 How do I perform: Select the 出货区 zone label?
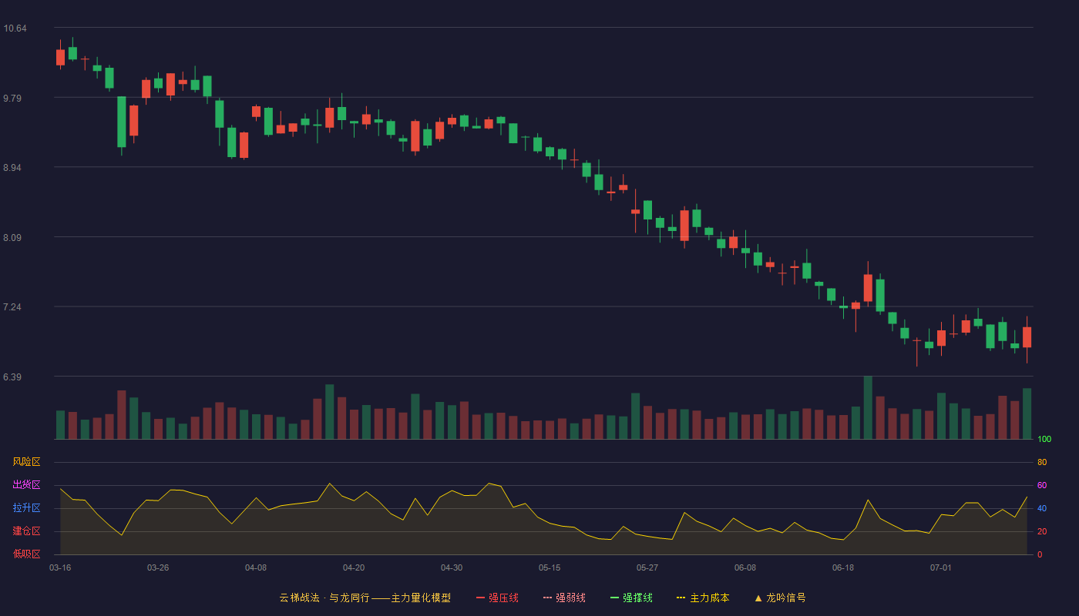click(x=26, y=485)
